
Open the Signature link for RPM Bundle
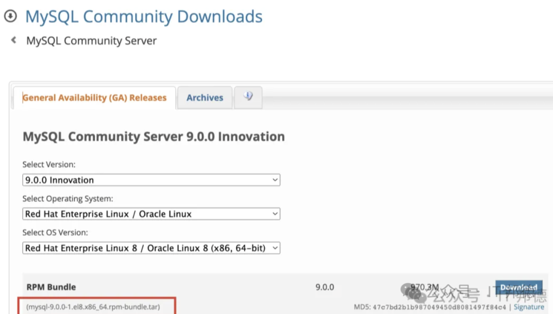pos(528,307)
